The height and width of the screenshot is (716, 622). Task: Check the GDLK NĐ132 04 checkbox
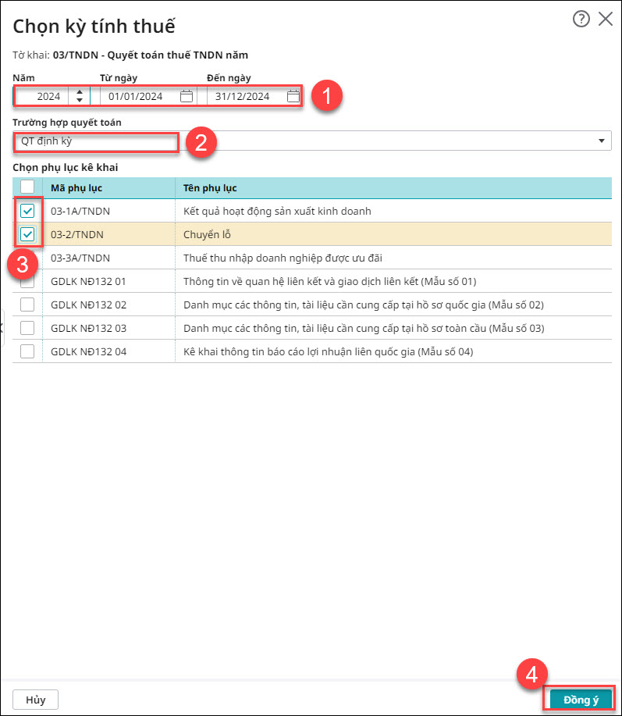tap(27, 351)
